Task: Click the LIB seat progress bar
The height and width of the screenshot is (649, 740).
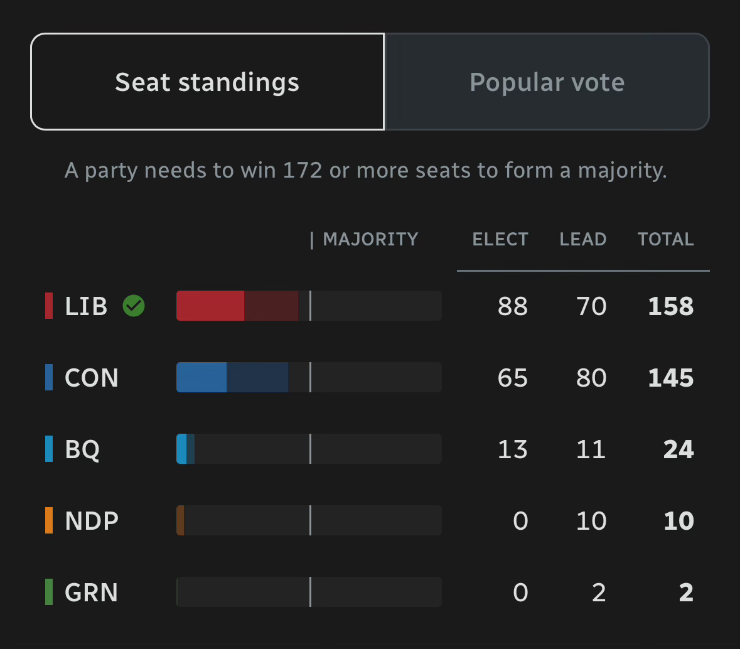Action: point(309,306)
